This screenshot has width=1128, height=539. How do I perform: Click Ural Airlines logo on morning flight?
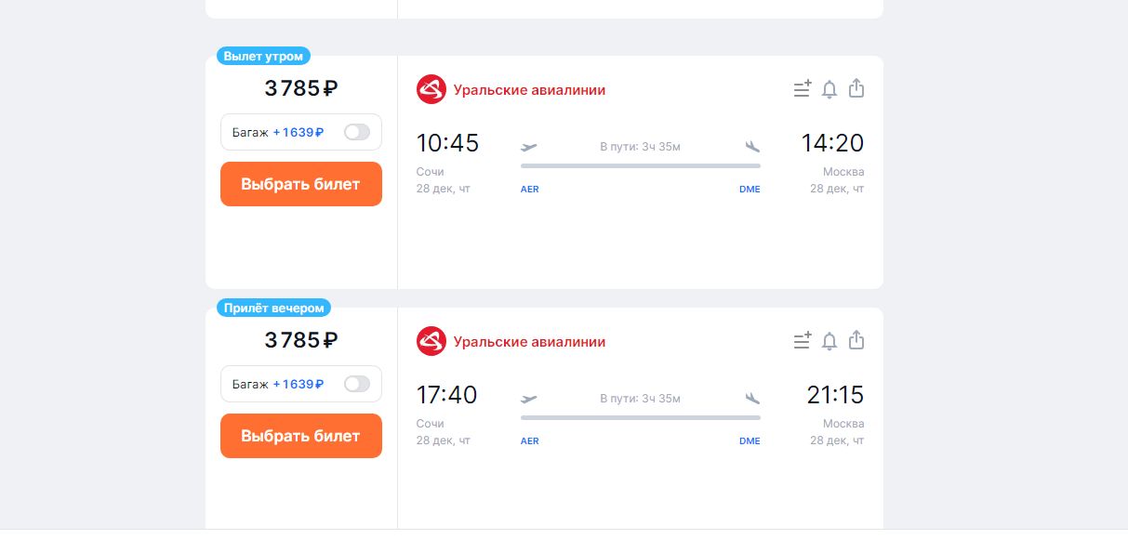coord(431,90)
